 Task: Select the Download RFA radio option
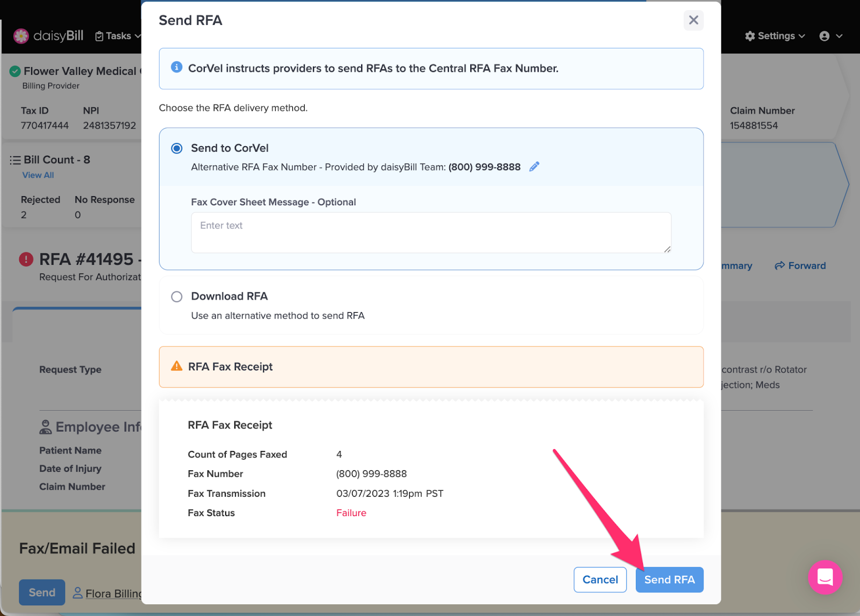click(177, 297)
